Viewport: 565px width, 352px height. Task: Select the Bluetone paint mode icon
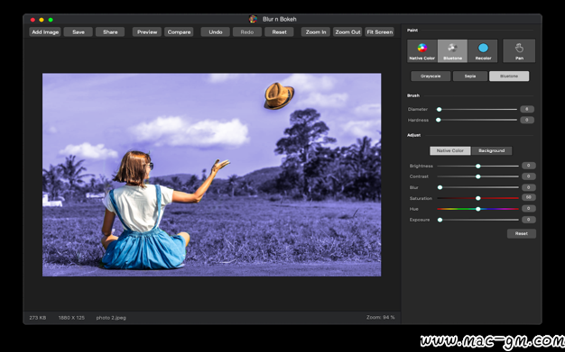(452, 50)
